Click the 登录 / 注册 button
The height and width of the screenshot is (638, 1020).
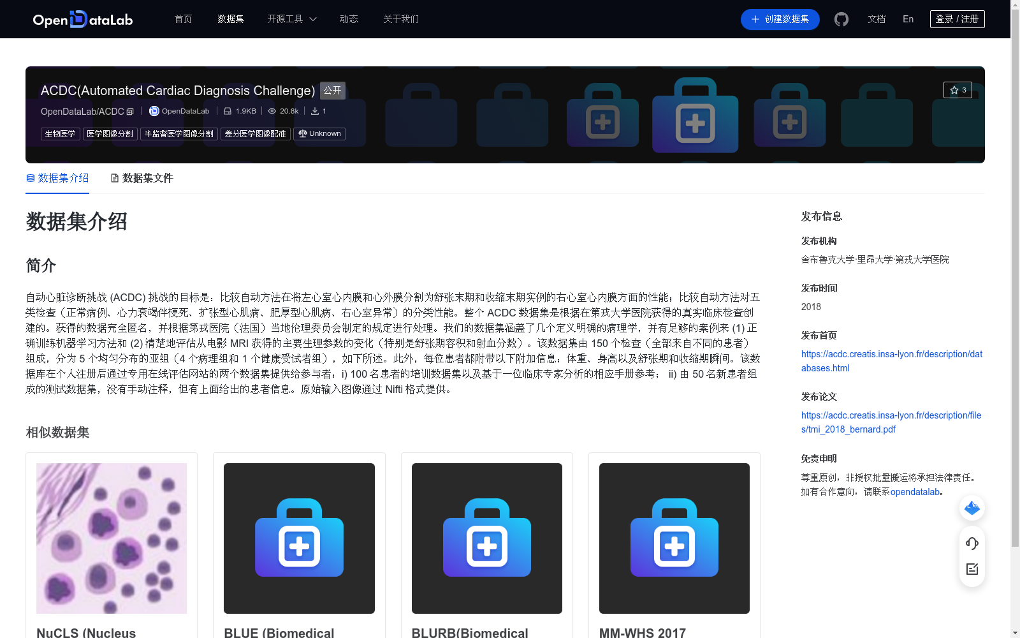[x=958, y=19]
